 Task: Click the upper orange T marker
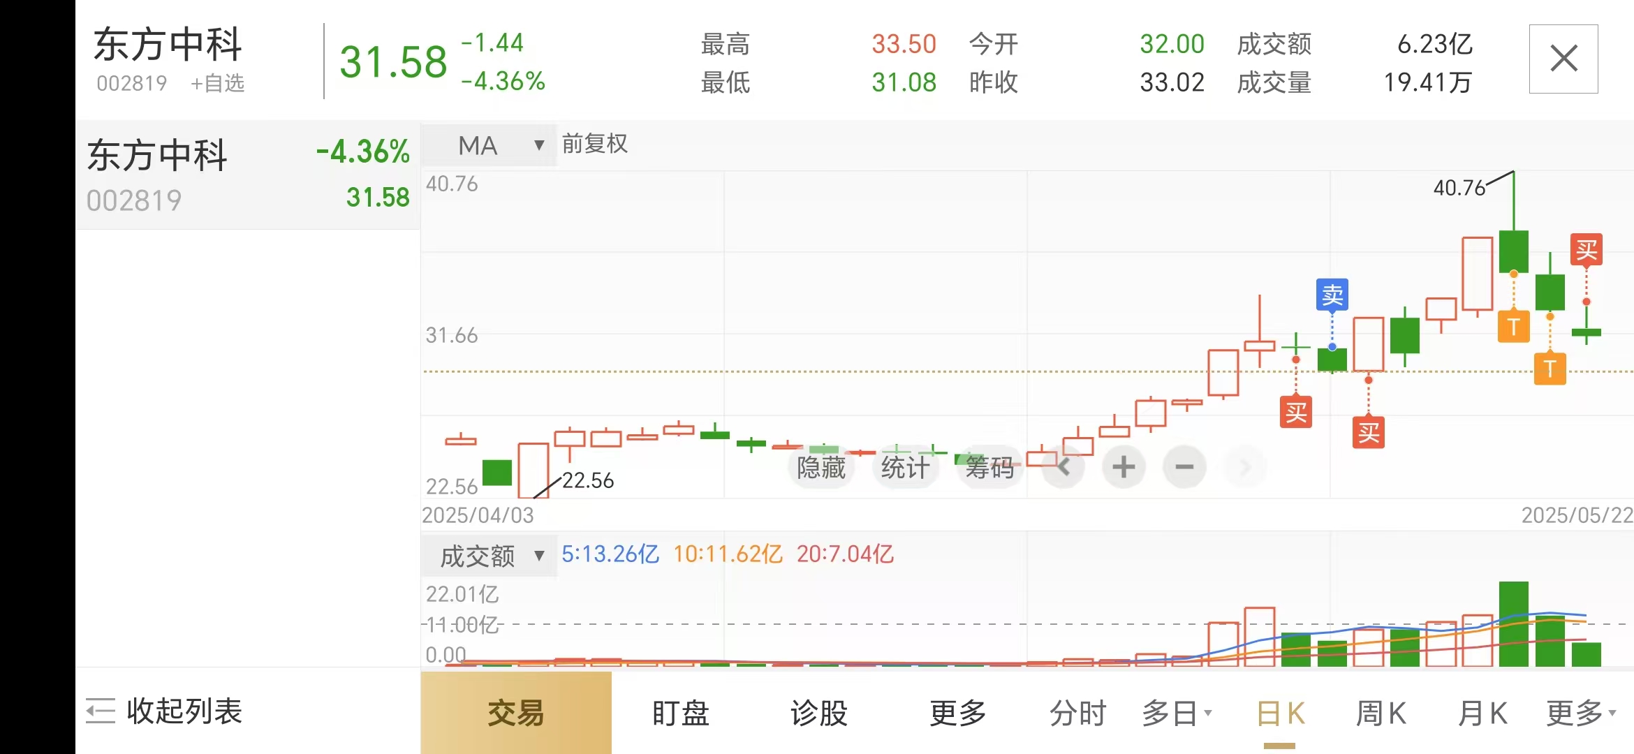click(x=1514, y=326)
